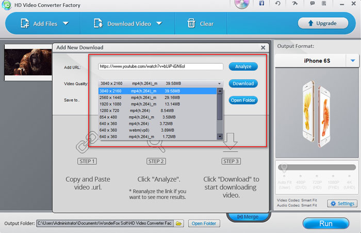This screenshot has height=233, width=361.
Task: Click the Add URL input field
Action: (161, 67)
